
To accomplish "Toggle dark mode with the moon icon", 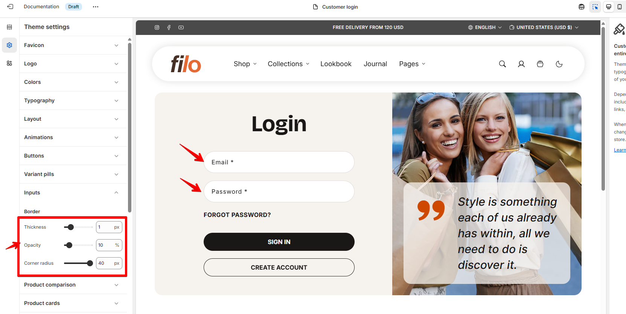I will point(559,64).
